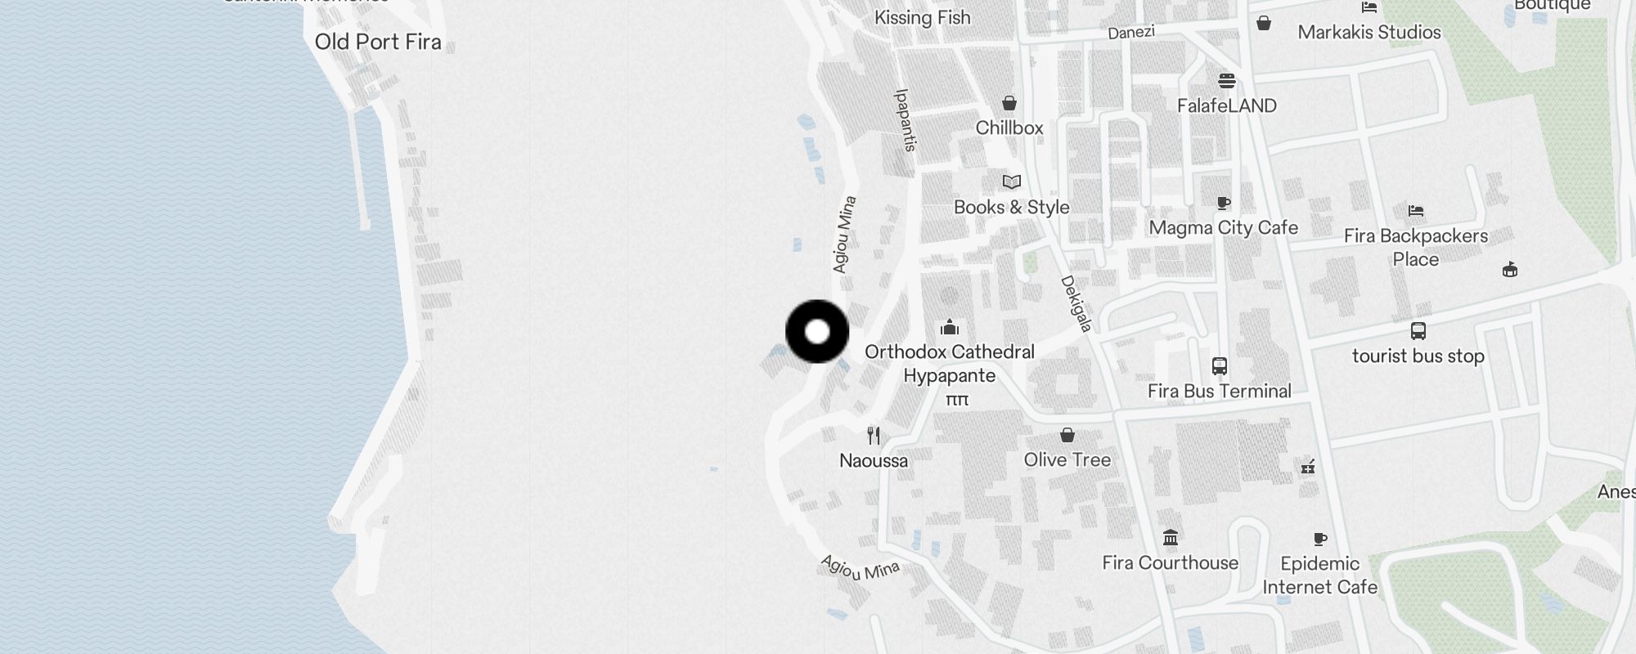1636x654 pixels.
Task: Click the Kissing Fish label
Action: (923, 17)
